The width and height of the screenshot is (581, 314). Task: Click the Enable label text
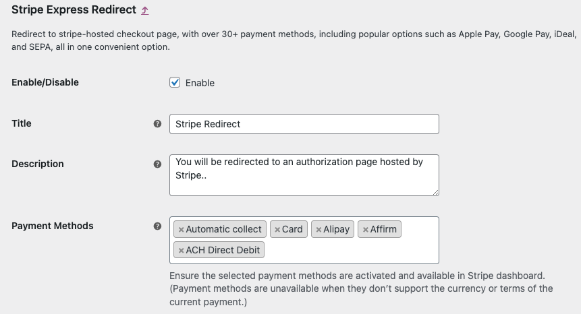[200, 83]
